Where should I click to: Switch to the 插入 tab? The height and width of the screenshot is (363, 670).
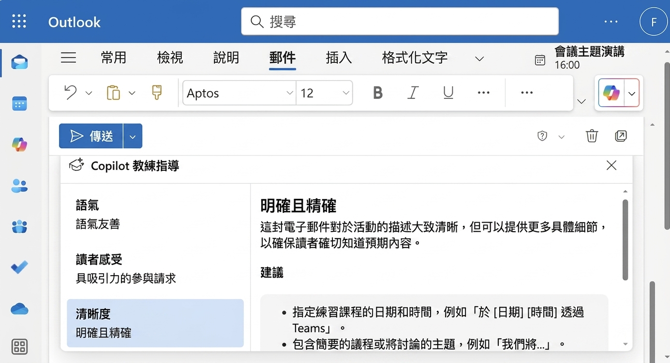coord(339,58)
